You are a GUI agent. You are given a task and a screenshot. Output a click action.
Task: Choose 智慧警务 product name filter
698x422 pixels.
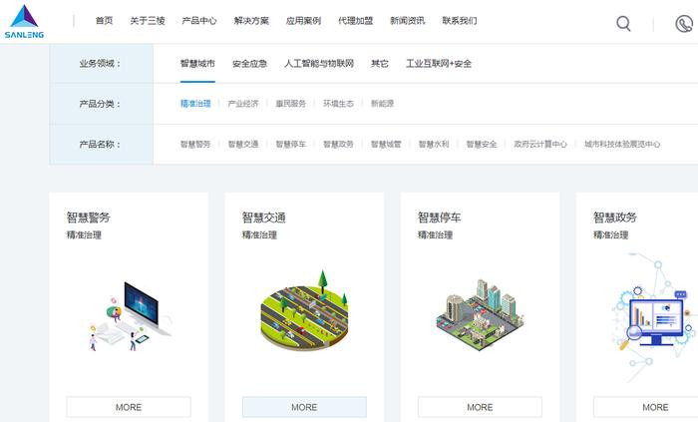pos(195,144)
